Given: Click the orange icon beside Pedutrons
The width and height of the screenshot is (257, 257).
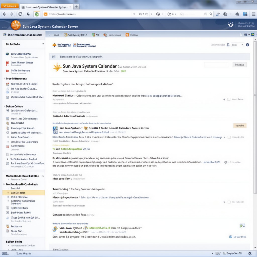Looking at the screenshot, I should point(8,226).
